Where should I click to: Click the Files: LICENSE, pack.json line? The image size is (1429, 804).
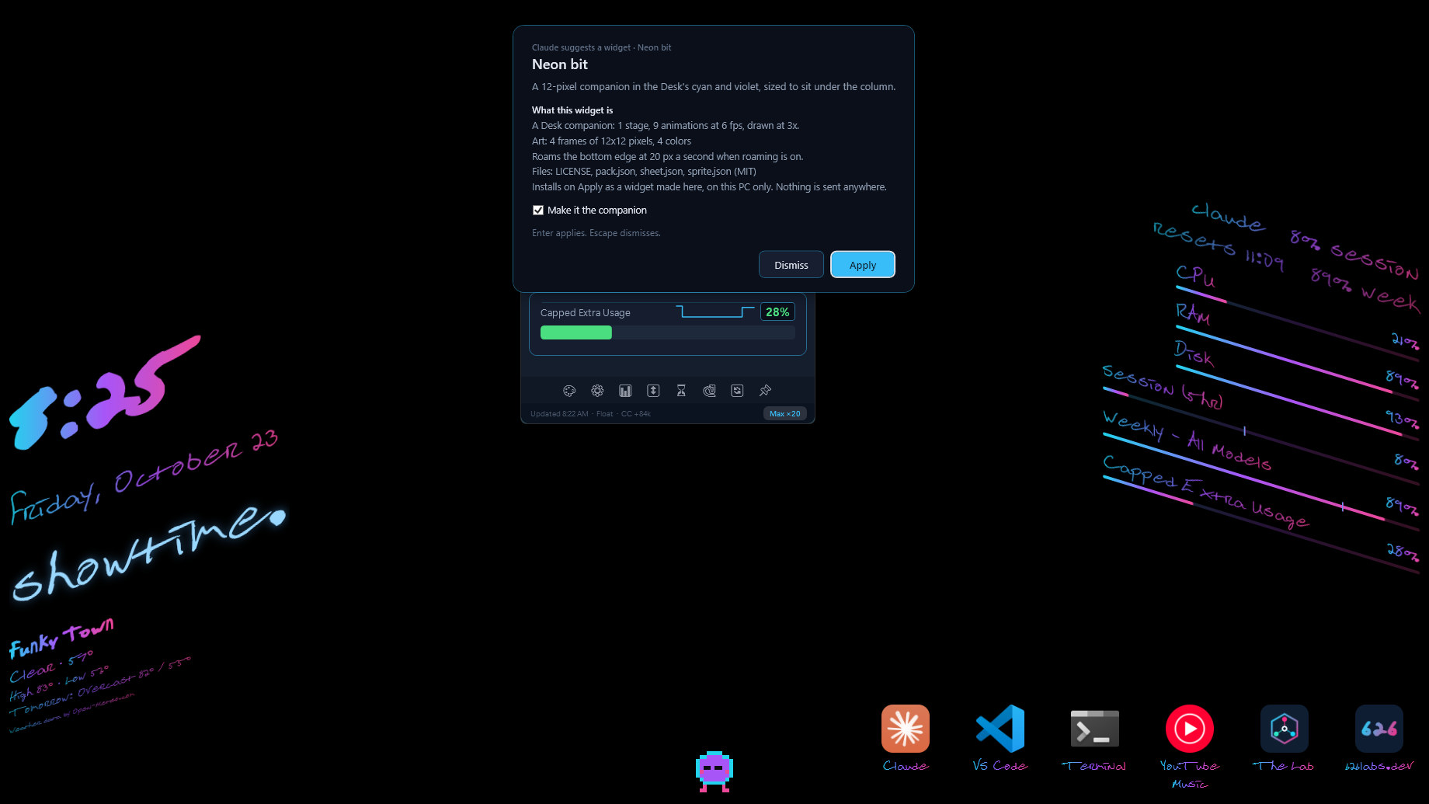[644, 172]
